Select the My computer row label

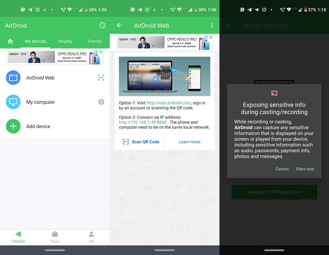point(40,102)
